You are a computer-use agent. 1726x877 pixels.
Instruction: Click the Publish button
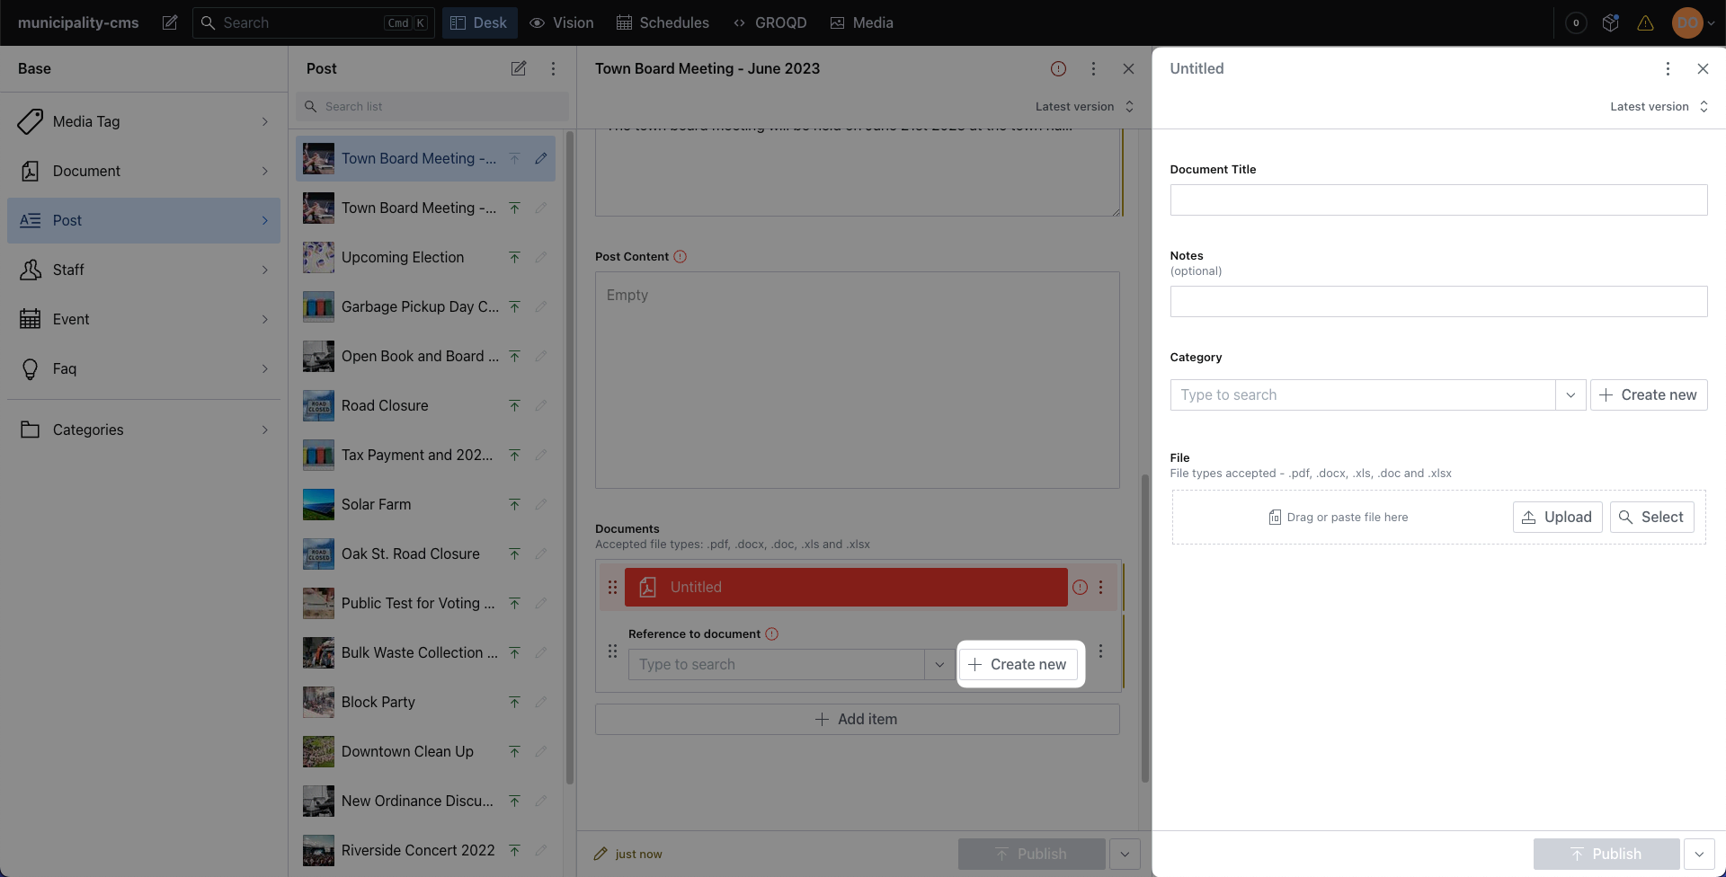click(1606, 854)
